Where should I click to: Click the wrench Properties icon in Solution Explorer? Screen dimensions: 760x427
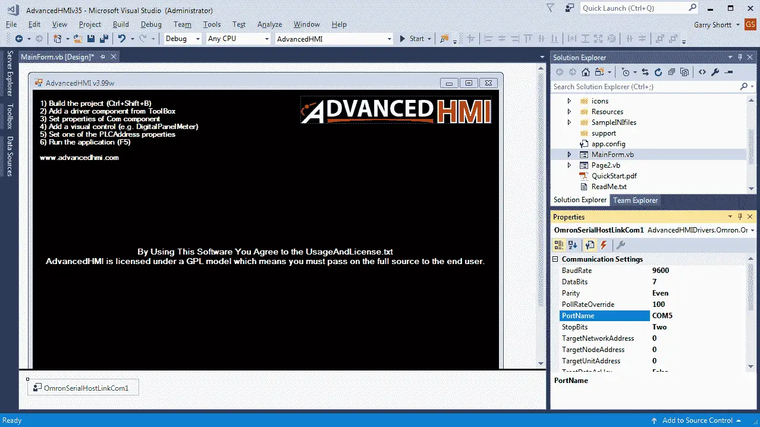click(x=715, y=72)
